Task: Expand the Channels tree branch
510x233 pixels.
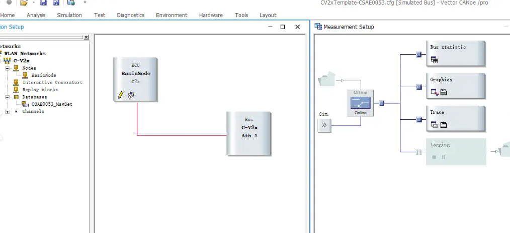Action: pos(7,111)
